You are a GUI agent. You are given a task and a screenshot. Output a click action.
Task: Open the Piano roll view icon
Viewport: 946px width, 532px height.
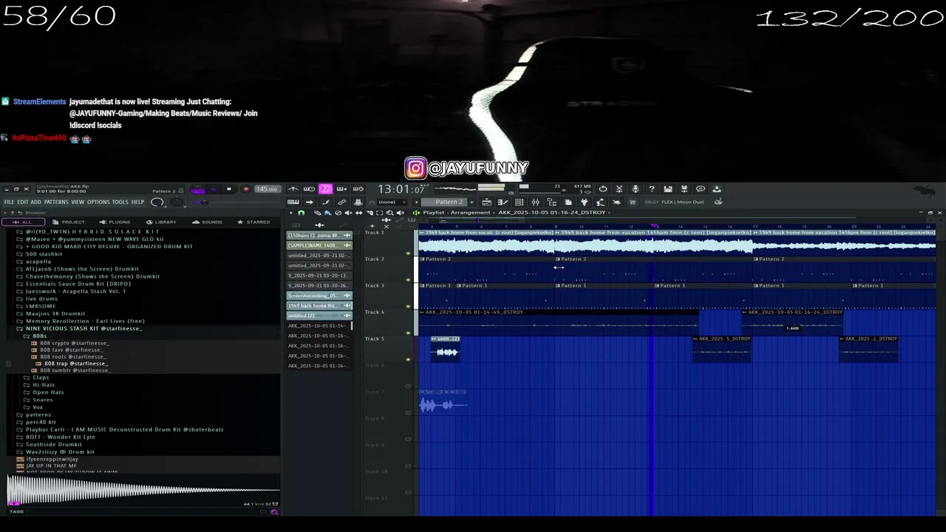coord(503,202)
